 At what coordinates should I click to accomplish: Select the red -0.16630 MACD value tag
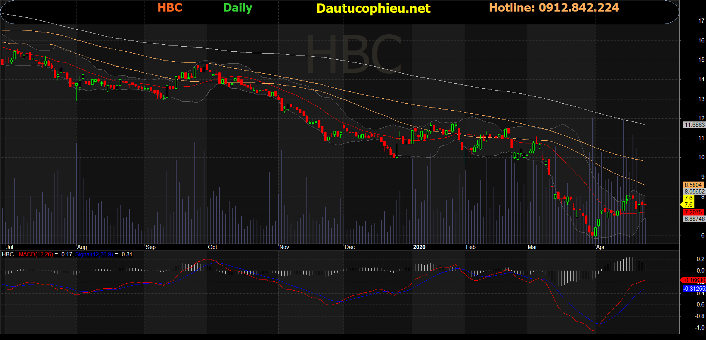694,280
